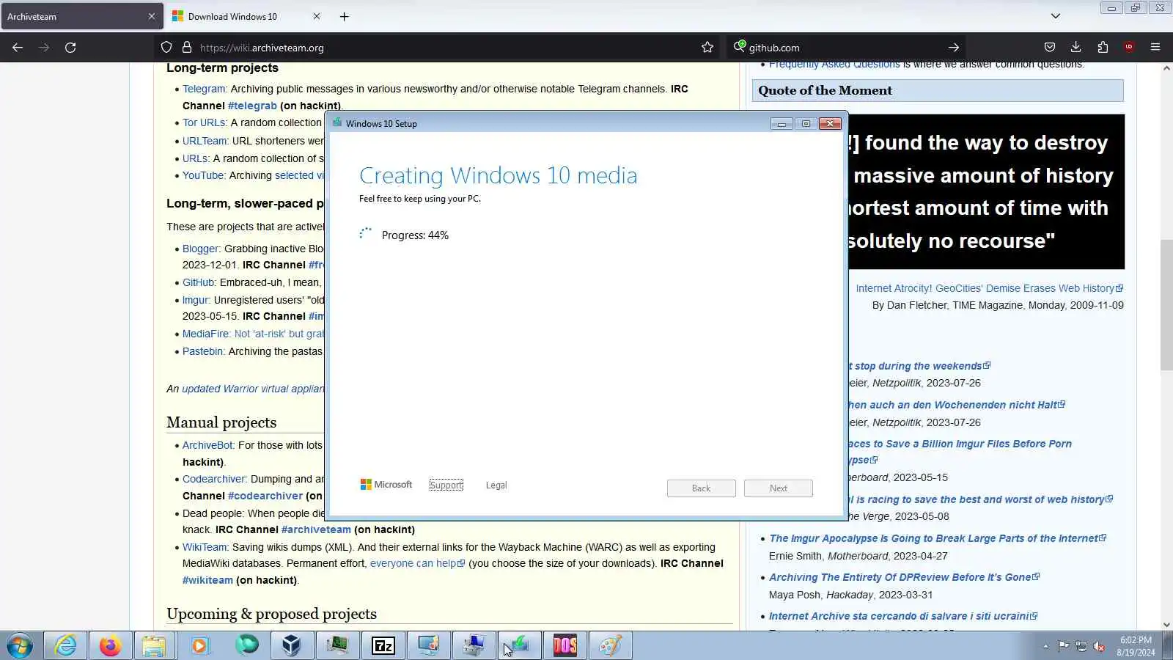This screenshot has height=660, width=1173.
Task: Open the uBlock Origin extension icon
Action: [1129, 48]
